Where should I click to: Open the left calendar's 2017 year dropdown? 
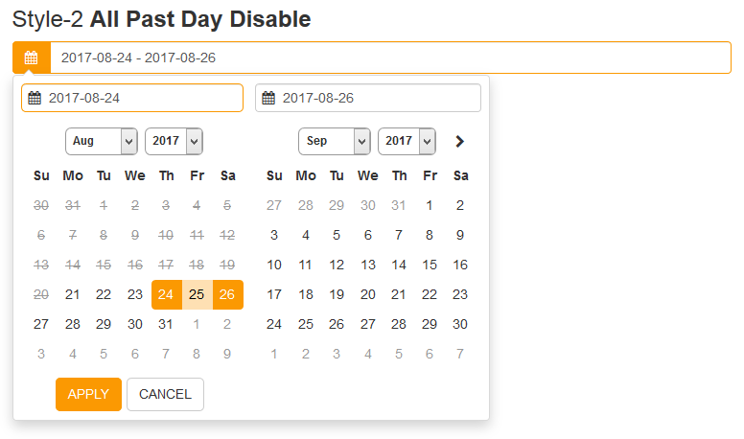click(x=174, y=141)
